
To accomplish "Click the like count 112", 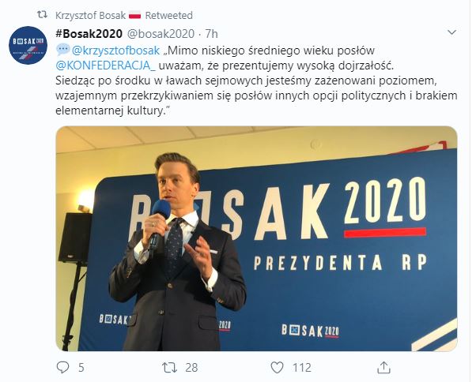I will pyautogui.click(x=302, y=368).
